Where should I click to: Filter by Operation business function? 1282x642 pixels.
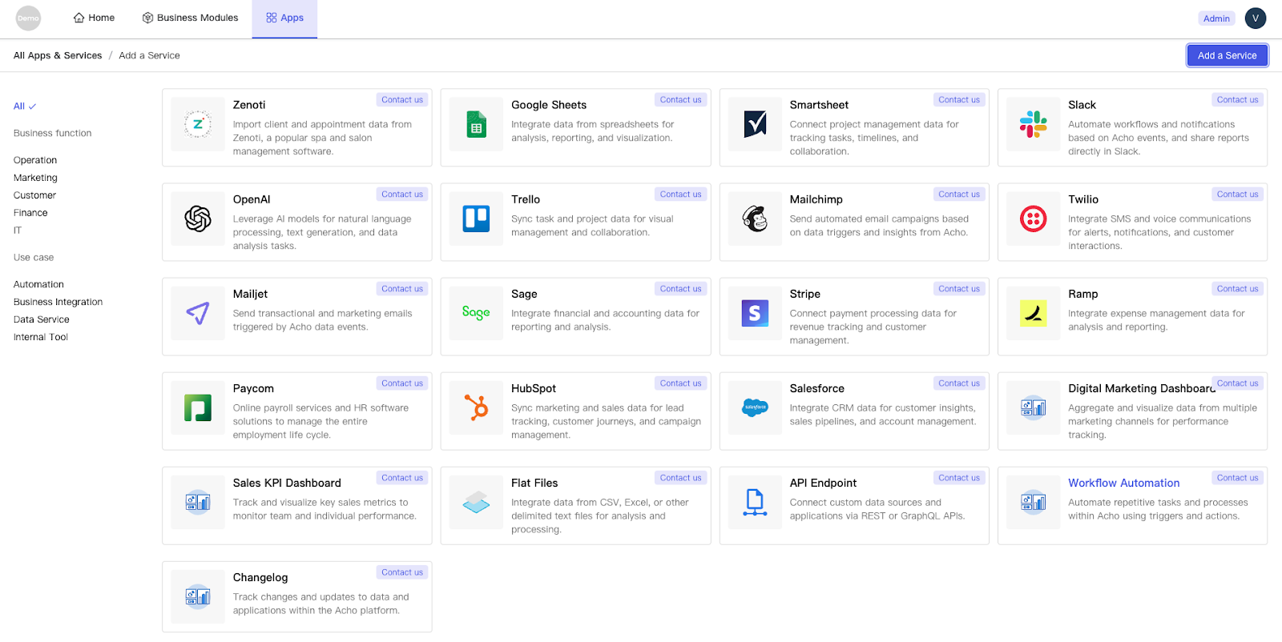pos(35,160)
